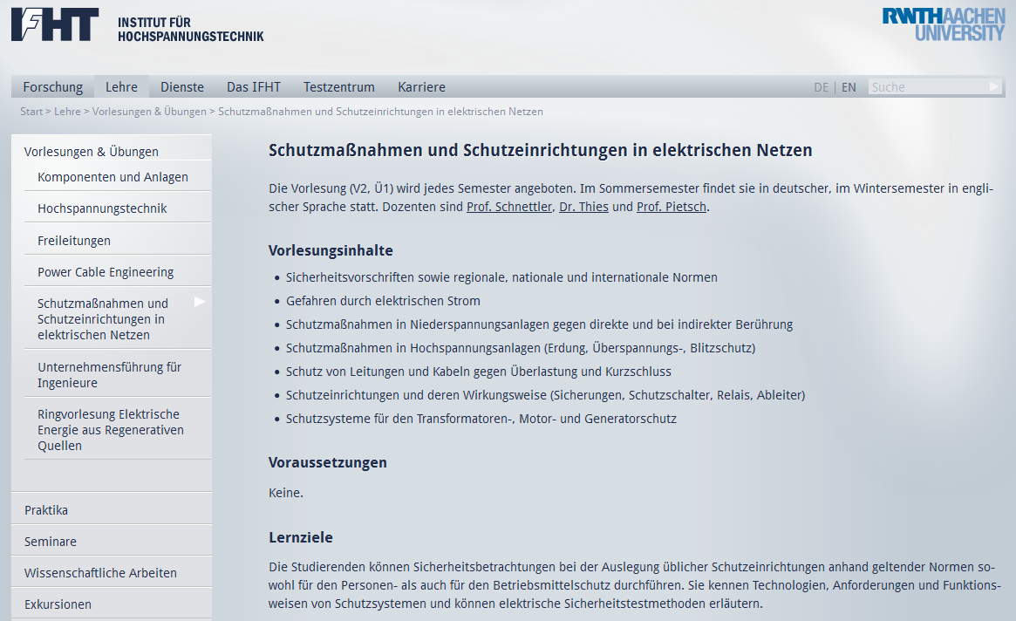This screenshot has width=1016, height=621.
Task: Open Hochspannungstechnik lecture page
Action: (x=102, y=208)
